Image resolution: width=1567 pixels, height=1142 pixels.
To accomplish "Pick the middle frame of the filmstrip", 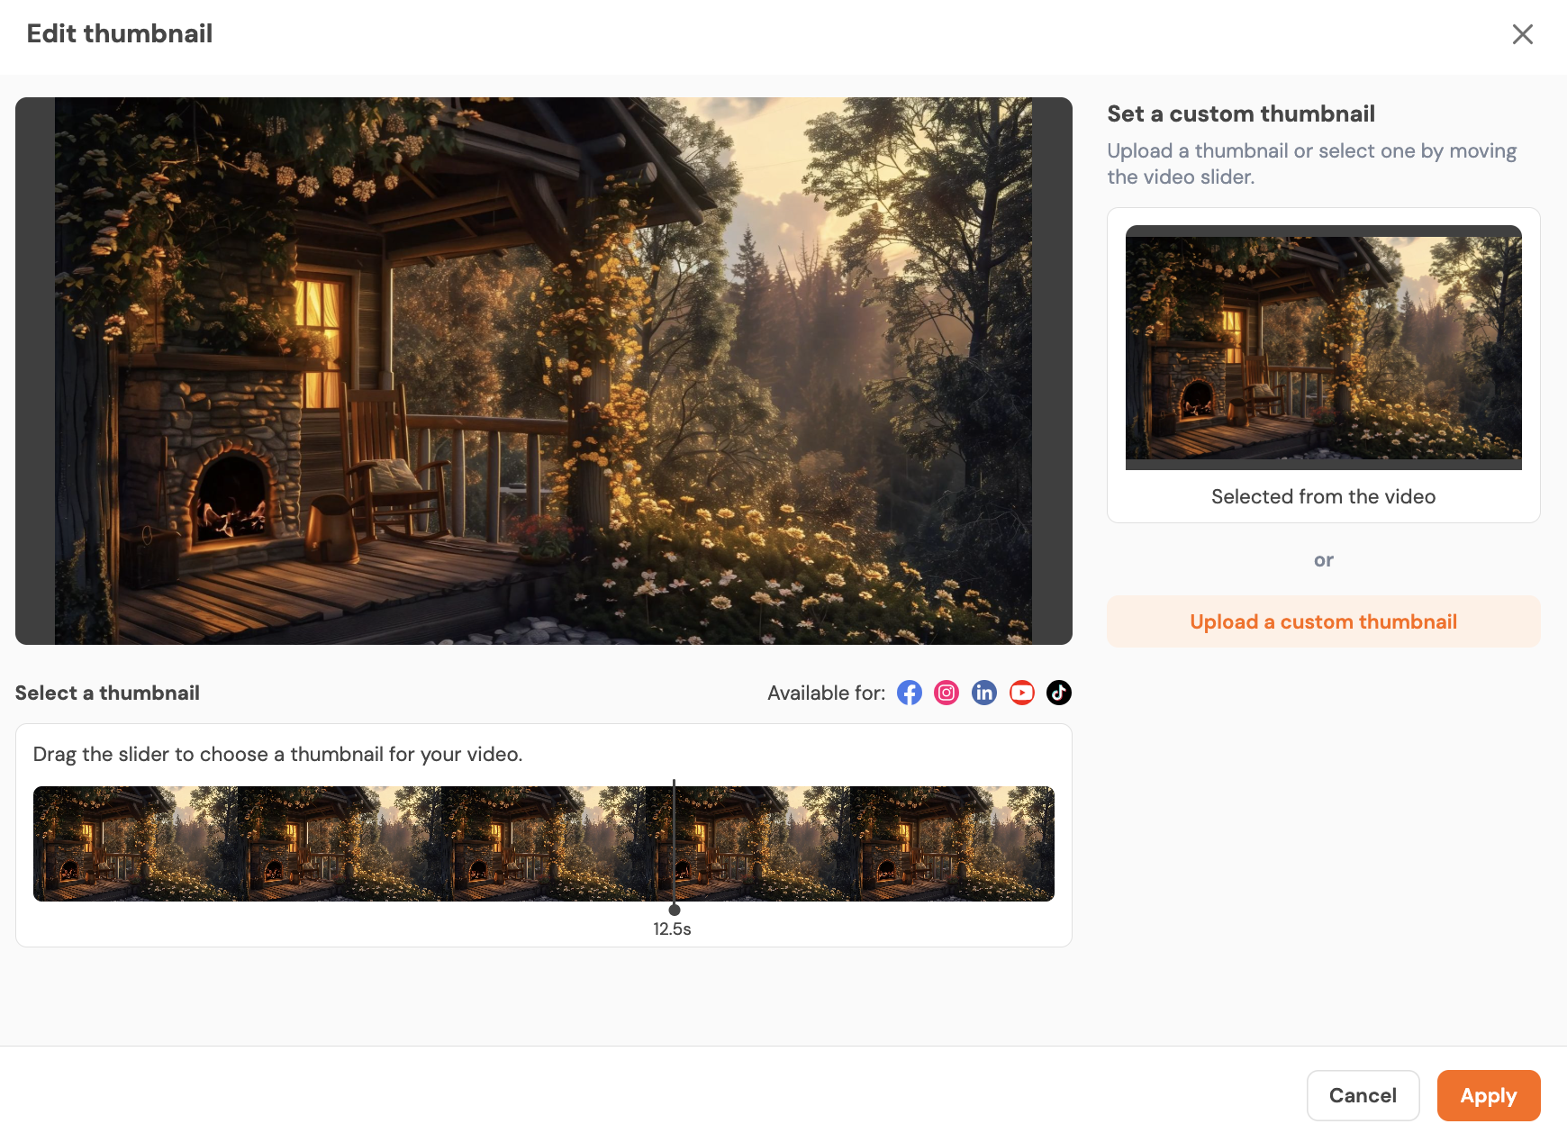I will 544,844.
